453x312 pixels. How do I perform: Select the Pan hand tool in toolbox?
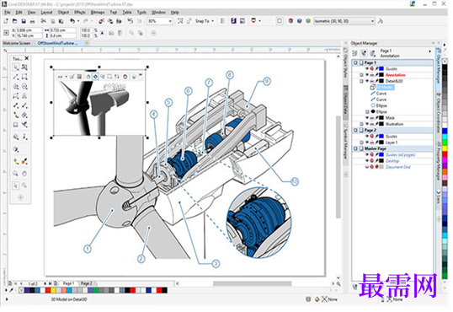click(24, 174)
